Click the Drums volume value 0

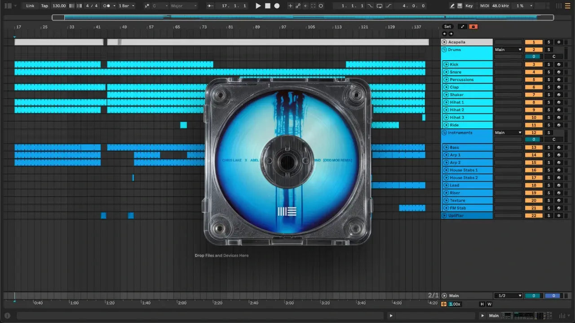coord(534,57)
